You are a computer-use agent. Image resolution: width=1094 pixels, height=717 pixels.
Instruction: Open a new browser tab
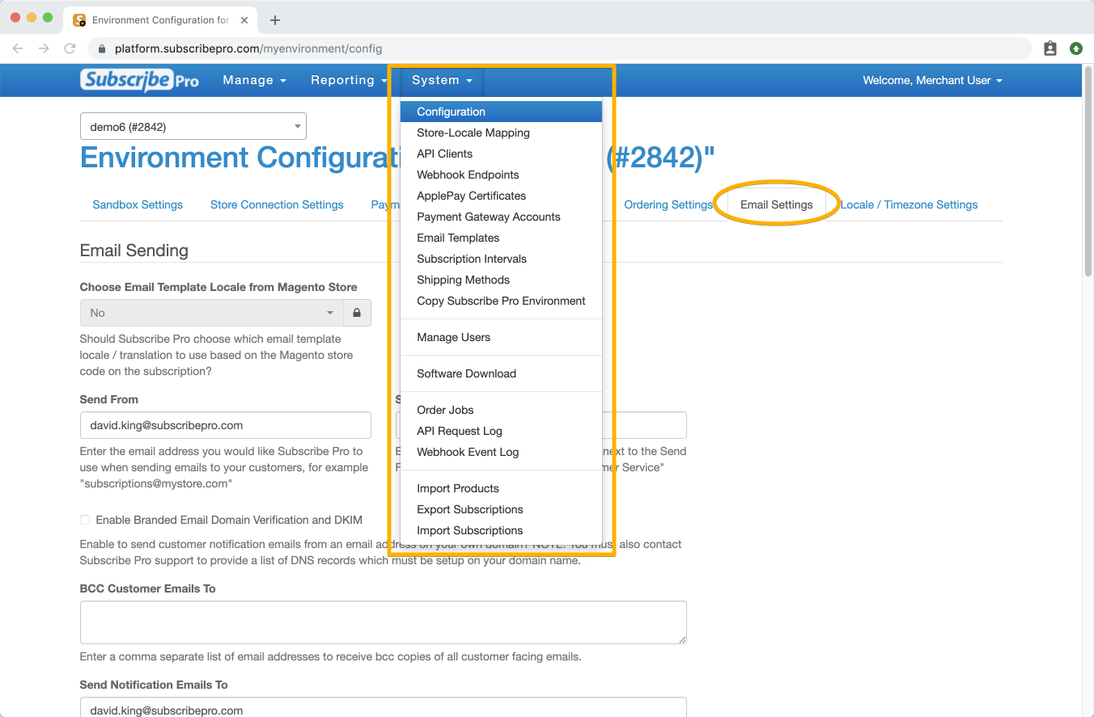[275, 19]
